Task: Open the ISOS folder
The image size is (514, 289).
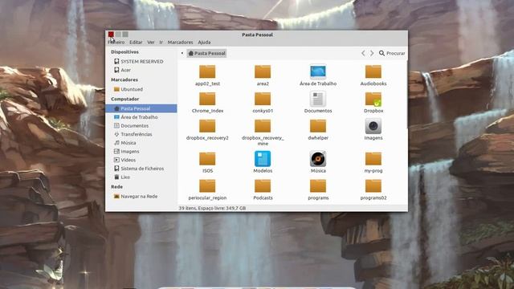Action: coord(207,159)
